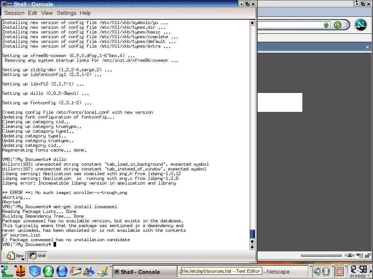Open the mailbox mail icon

pos(75,271)
